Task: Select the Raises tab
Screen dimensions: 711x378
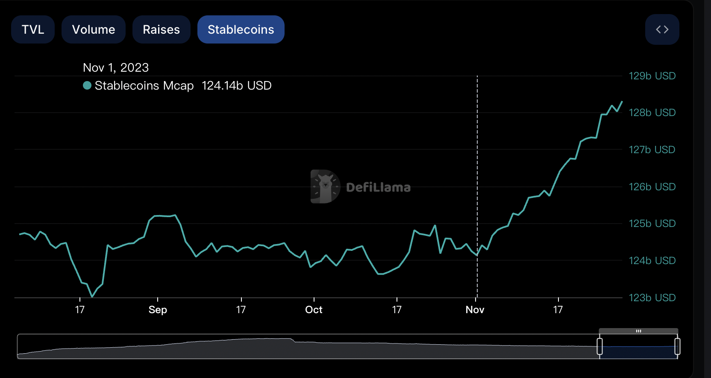Action: pyautogui.click(x=161, y=29)
